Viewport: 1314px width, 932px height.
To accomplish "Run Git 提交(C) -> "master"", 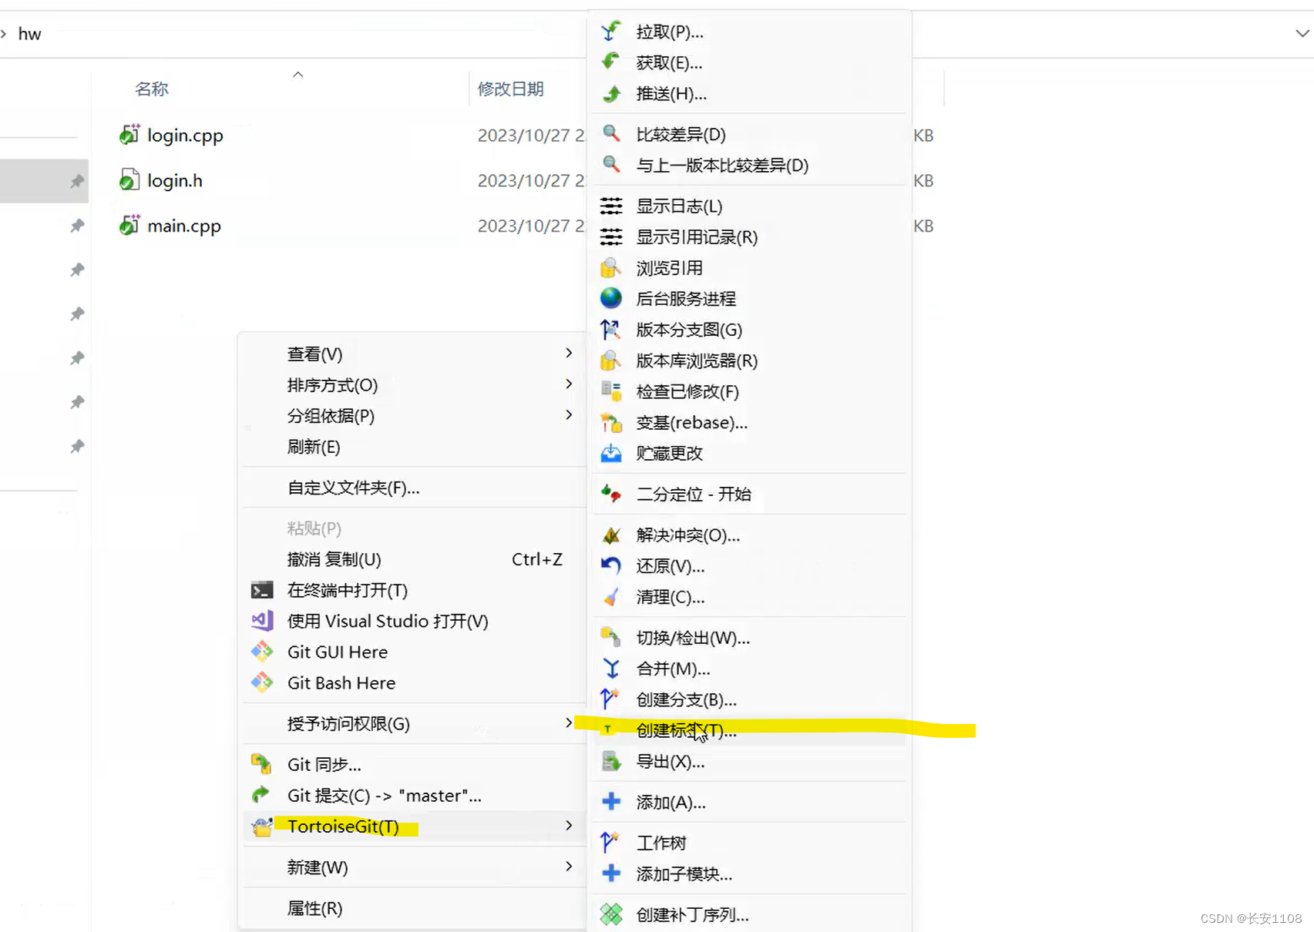I will (383, 795).
